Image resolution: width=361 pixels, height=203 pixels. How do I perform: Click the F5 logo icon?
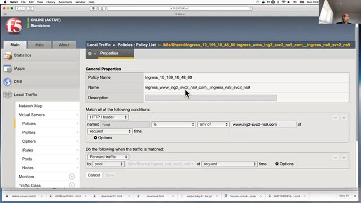pos(14,27)
